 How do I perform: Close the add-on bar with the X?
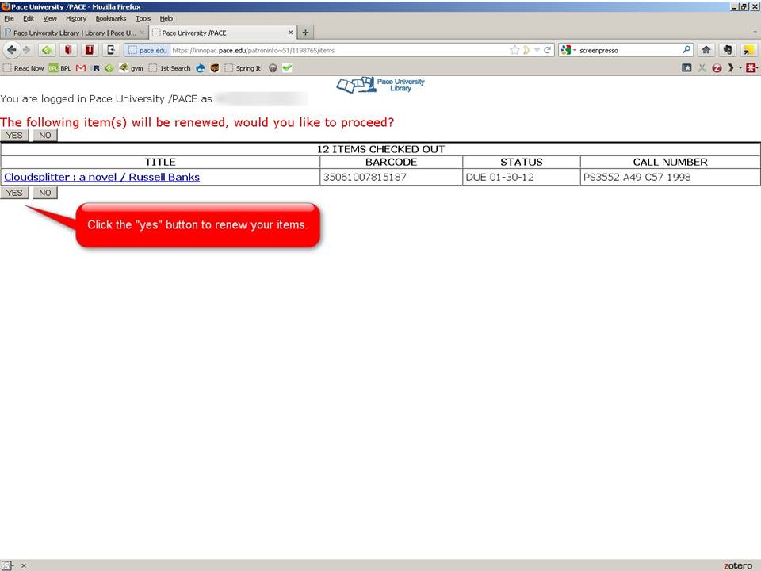click(x=23, y=565)
